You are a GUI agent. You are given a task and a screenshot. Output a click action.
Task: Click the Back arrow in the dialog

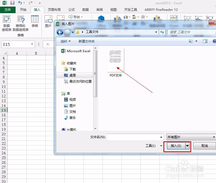[x=60, y=32]
